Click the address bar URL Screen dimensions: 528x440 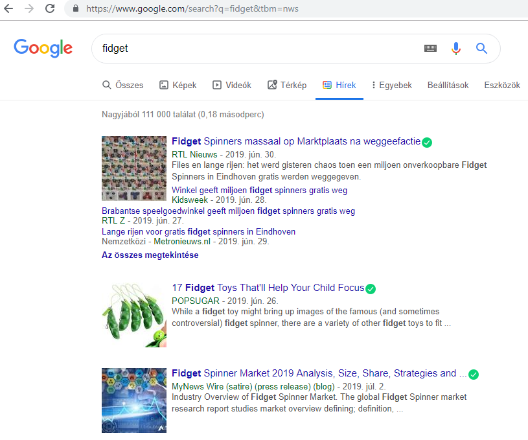coord(192,9)
